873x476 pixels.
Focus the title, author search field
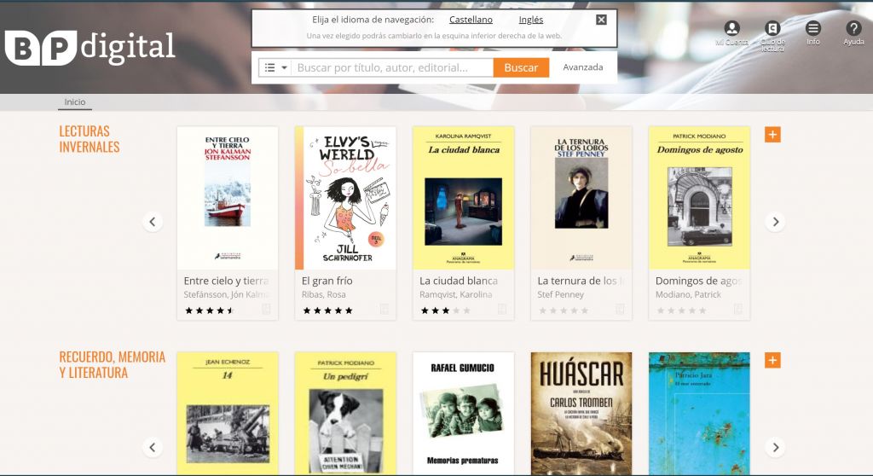coord(392,67)
